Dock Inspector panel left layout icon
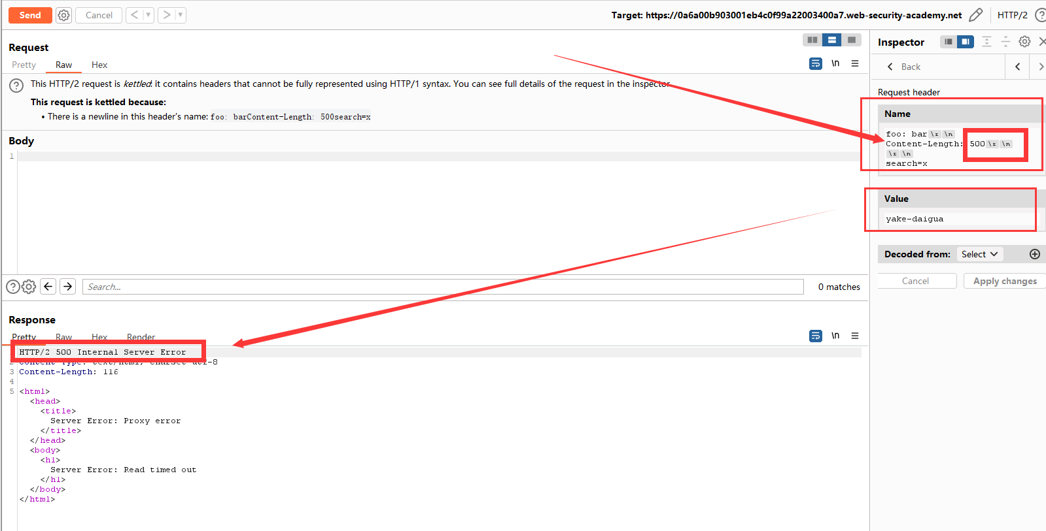The image size is (1046, 531). [949, 42]
